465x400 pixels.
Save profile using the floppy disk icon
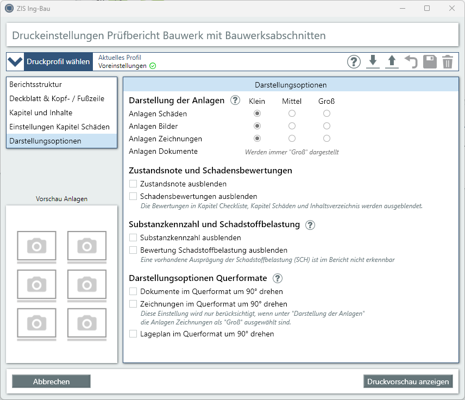(x=430, y=62)
